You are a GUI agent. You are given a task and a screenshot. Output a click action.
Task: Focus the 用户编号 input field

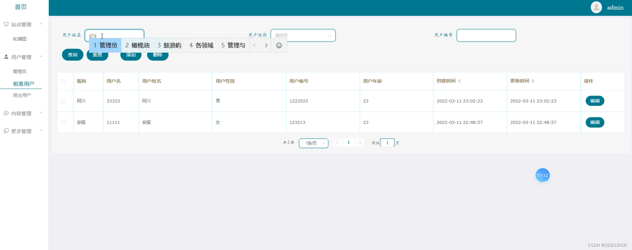point(486,35)
